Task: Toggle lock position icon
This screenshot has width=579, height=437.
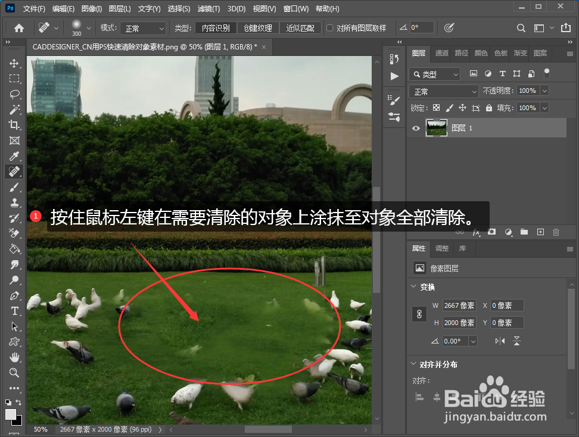Action: click(x=462, y=108)
